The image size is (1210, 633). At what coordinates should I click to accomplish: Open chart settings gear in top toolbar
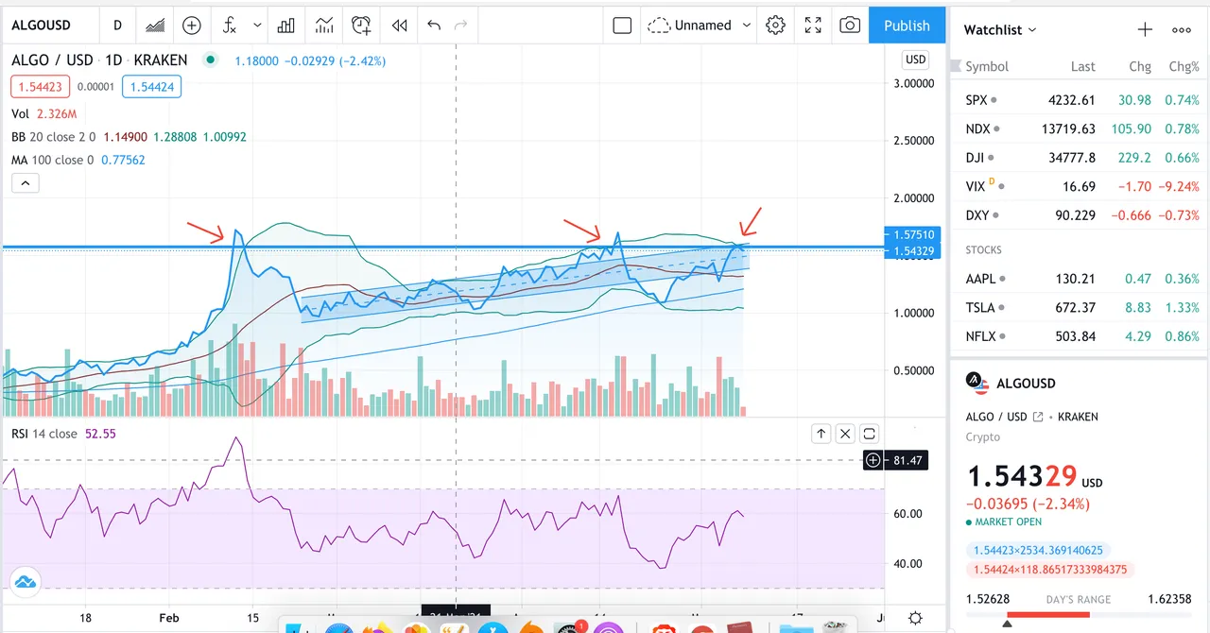(776, 26)
